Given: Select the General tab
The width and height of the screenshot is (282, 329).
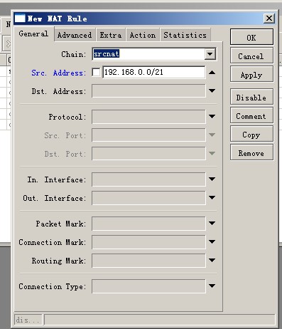Looking at the screenshot, I should pyautogui.click(x=33, y=34).
